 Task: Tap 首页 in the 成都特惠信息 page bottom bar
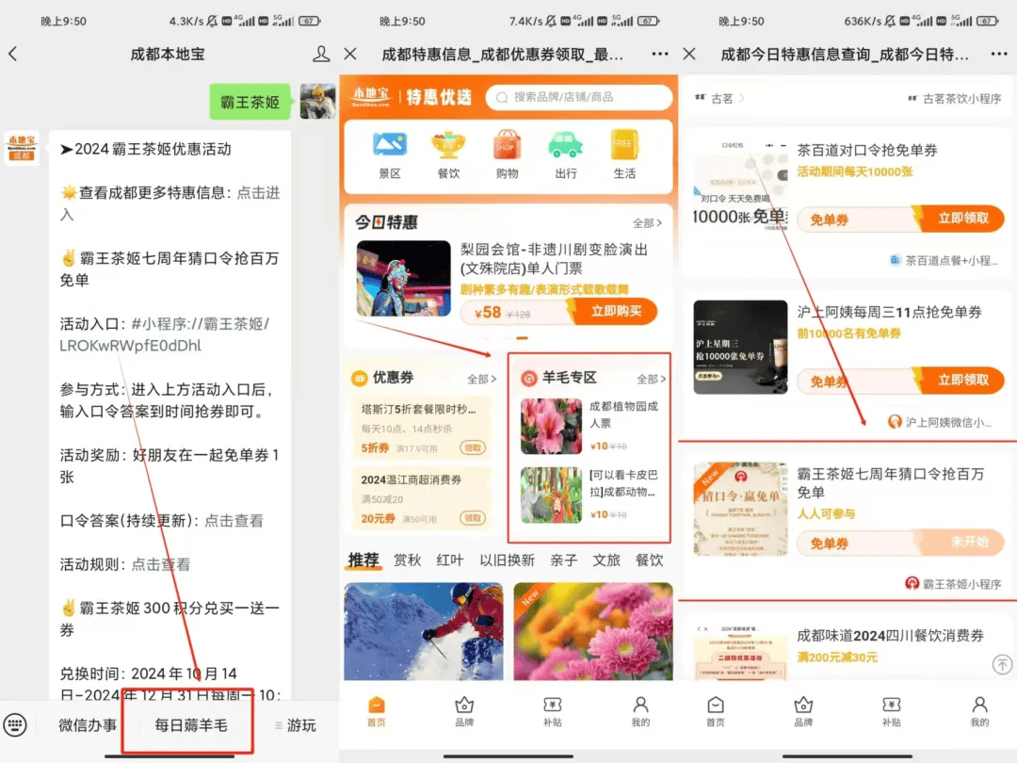(x=376, y=712)
